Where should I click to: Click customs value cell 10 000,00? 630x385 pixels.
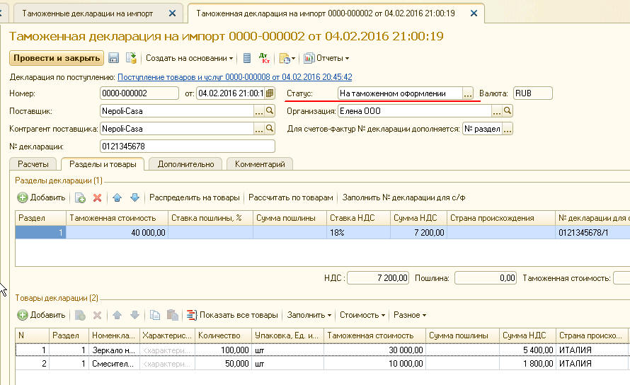point(374,364)
